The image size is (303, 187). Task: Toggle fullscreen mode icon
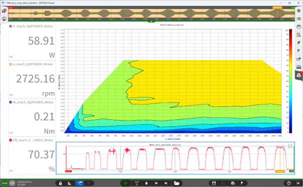(298, 183)
